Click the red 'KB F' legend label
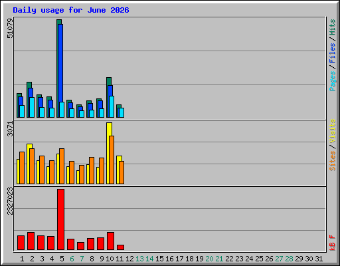Viewport: 340px width, 266px height. point(332,243)
